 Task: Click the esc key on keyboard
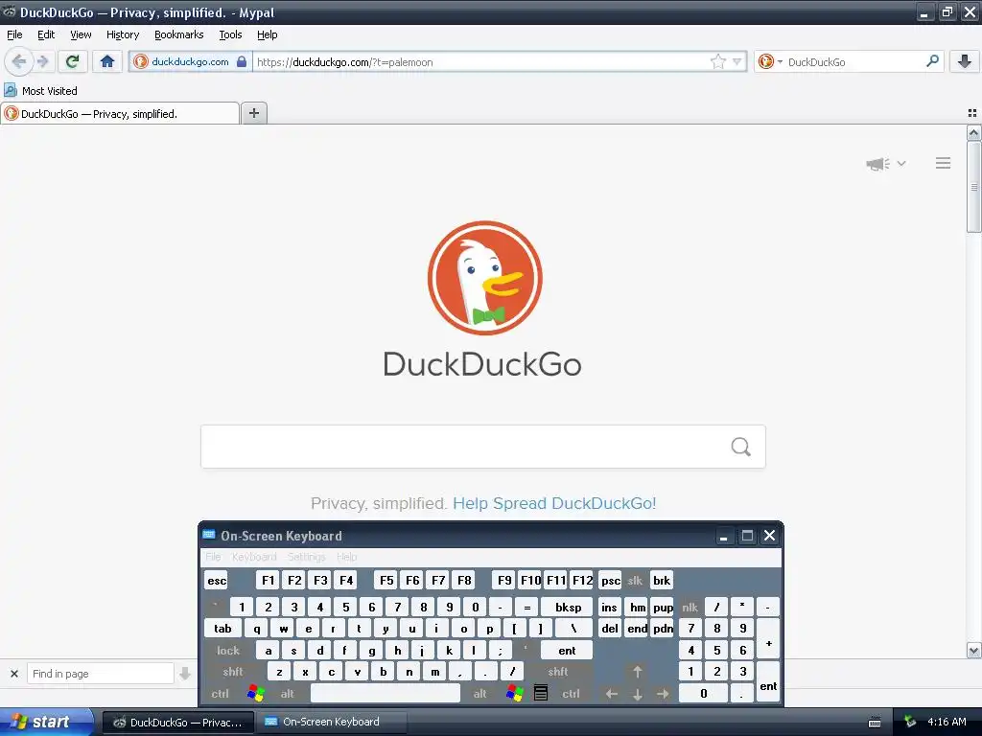coord(217,580)
